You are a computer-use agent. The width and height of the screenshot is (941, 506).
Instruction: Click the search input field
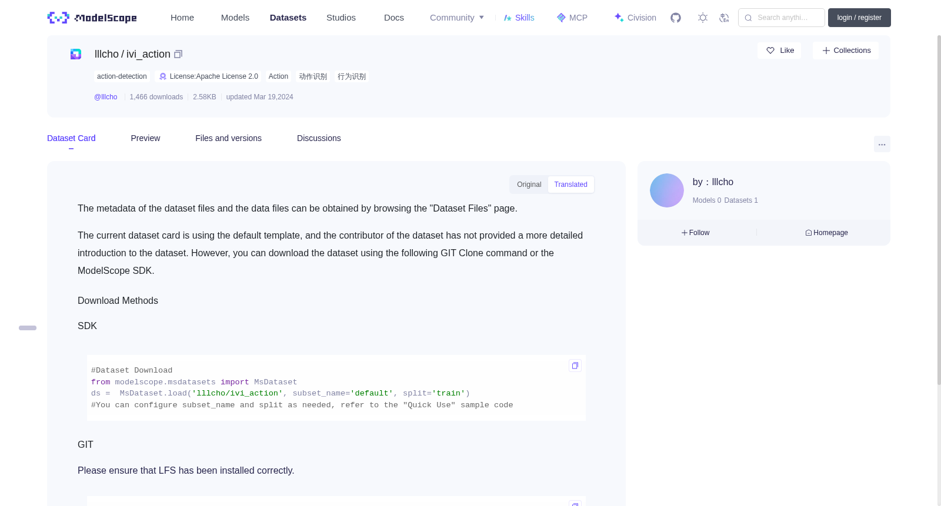point(782,18)
